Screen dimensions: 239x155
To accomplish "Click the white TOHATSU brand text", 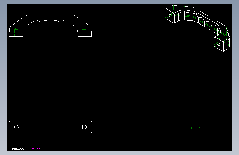I will tap(18, 149).
